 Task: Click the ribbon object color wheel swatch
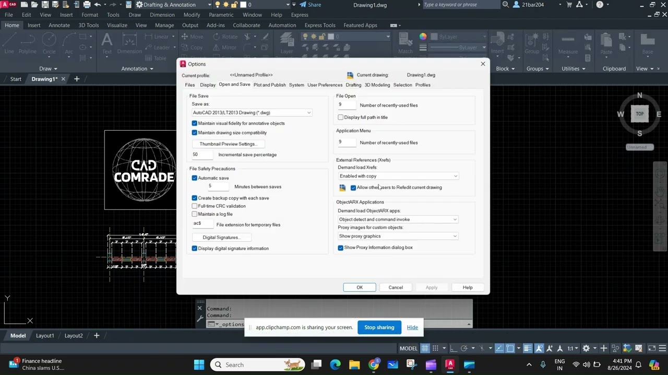[423, 36]
